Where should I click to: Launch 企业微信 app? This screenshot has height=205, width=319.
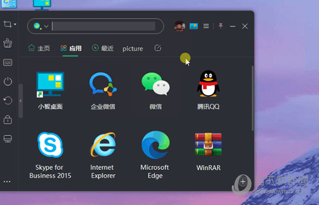[103, 90]
